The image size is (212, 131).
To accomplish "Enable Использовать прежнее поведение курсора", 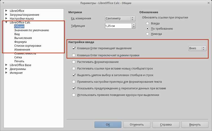I will pyautogui.click(x=74, y=95).
